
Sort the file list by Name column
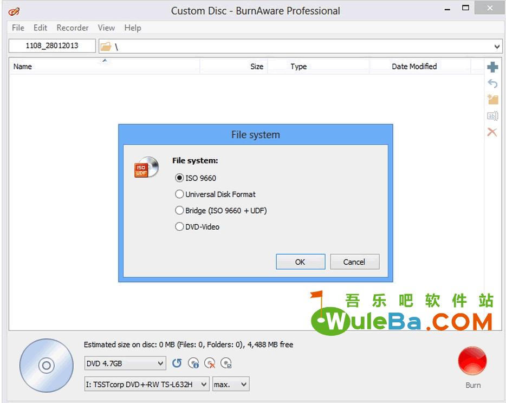[x=105, y=67]
